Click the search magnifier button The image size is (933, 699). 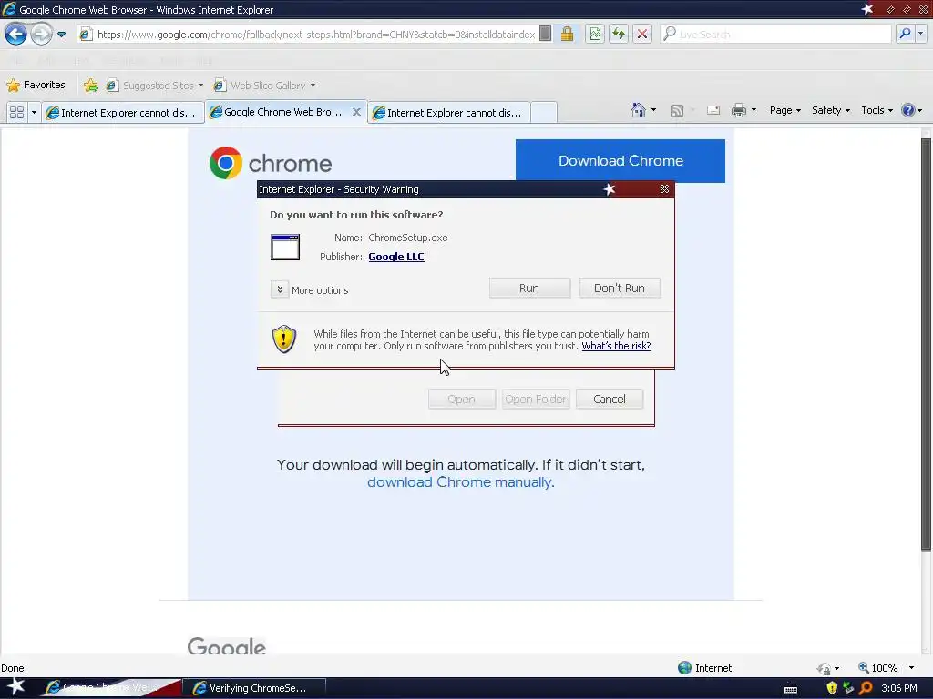click(x=905, y=34)
